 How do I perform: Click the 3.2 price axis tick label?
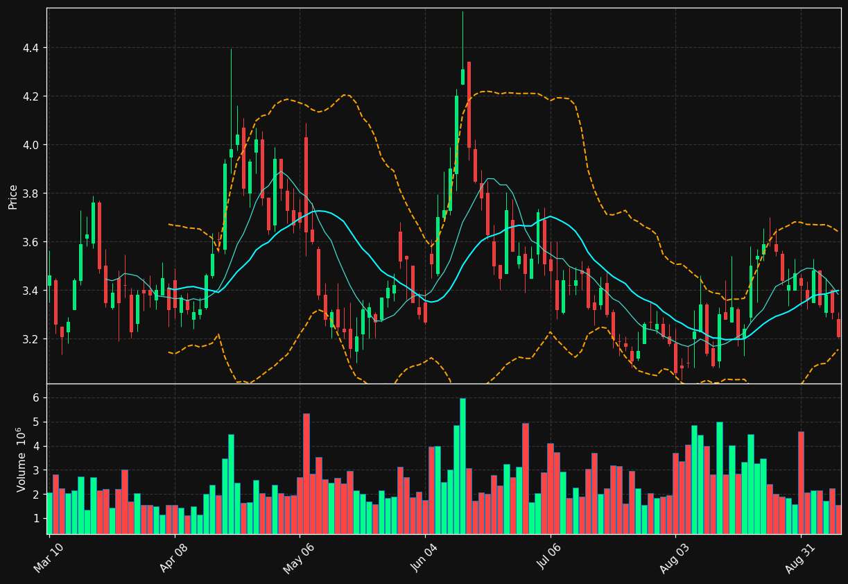click(x=31, y=339)
